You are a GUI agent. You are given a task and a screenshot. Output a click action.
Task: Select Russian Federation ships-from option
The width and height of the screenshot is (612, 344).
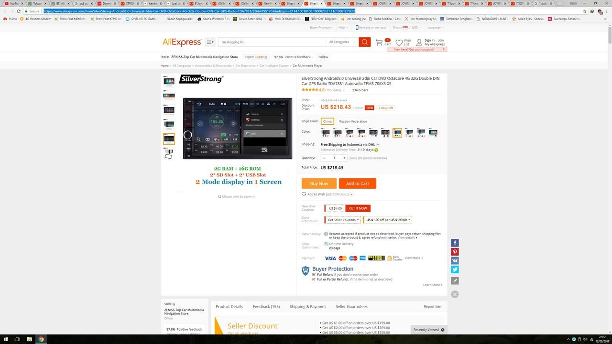click(353, 121)
